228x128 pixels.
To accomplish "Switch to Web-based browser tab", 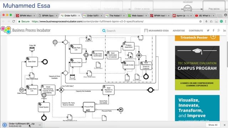I will point(138,16).
